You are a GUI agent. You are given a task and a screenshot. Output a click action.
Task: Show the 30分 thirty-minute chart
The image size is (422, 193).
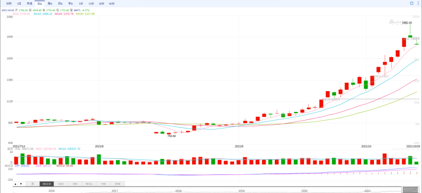[x=101, y=4]
